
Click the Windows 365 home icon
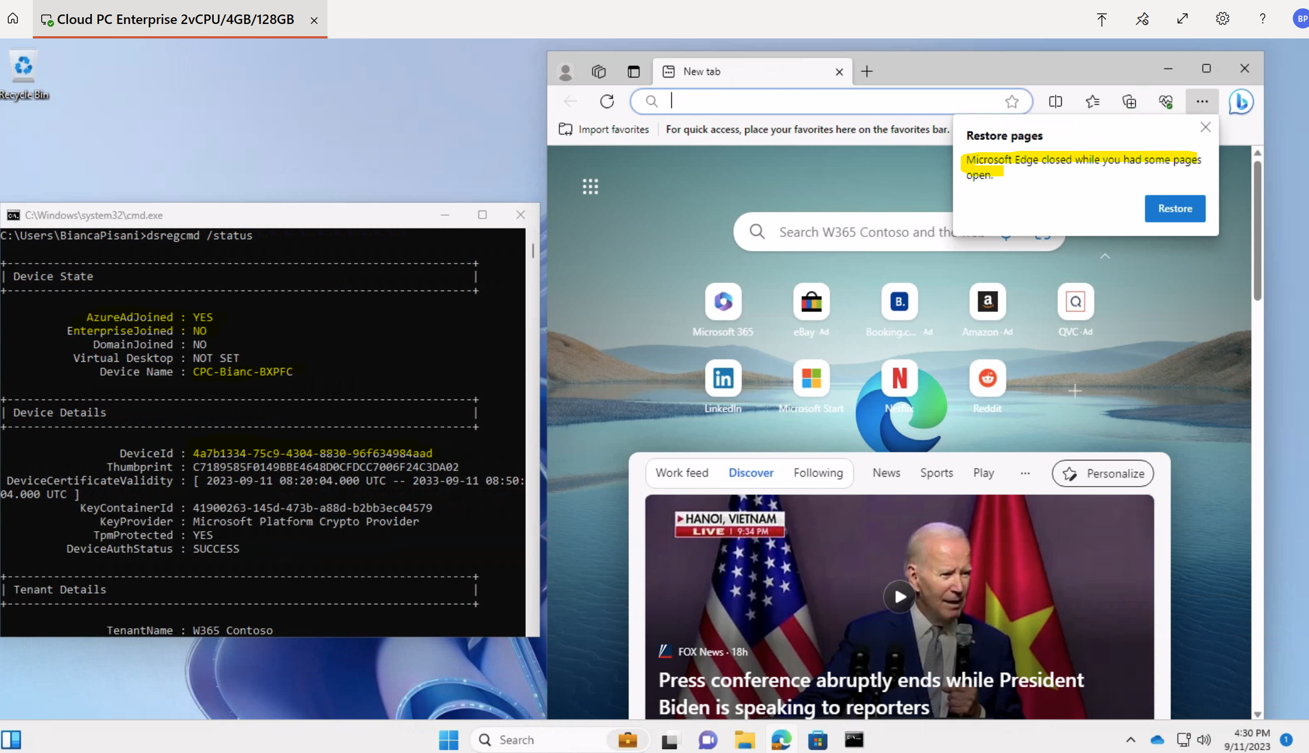point(13,18)
